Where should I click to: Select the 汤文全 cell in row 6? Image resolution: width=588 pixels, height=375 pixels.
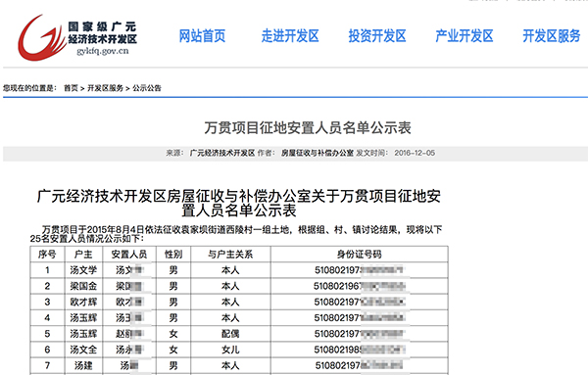pos(83,350)
